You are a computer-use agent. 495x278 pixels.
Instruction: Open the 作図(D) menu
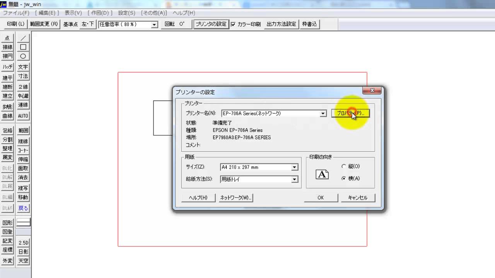click(x=100, y=13)
